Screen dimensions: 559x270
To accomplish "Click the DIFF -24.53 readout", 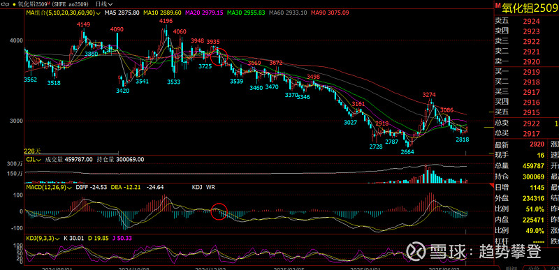I will [92, 187].
